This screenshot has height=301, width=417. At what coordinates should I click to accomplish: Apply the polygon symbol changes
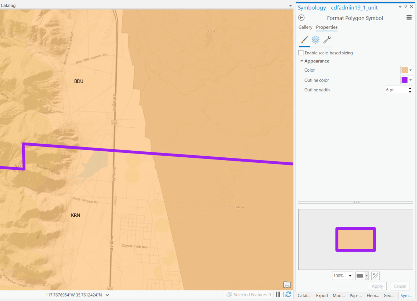point(377,286)
